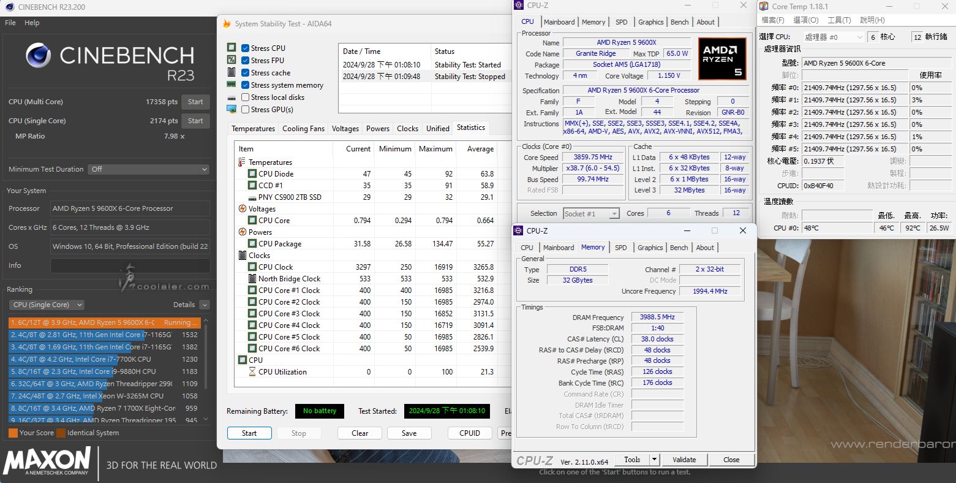Select the Ryzen 7 1700X ranking entry
This screenshot has width=956, height=483.
click(104, 408)
